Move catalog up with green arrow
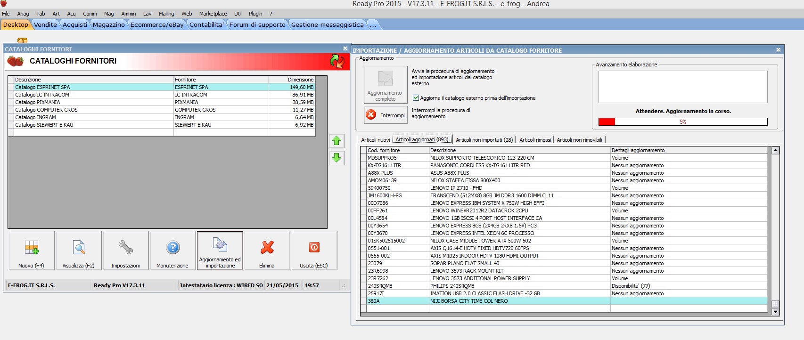The height and width of the screenshot is (340, 804). point(336,141)
